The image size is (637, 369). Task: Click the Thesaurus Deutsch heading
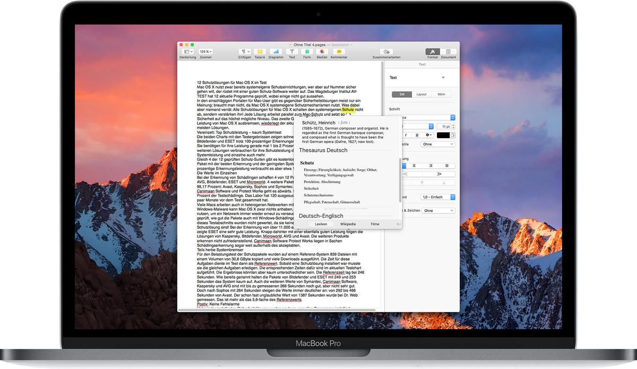pyautogui.click(x=323, y=150)
